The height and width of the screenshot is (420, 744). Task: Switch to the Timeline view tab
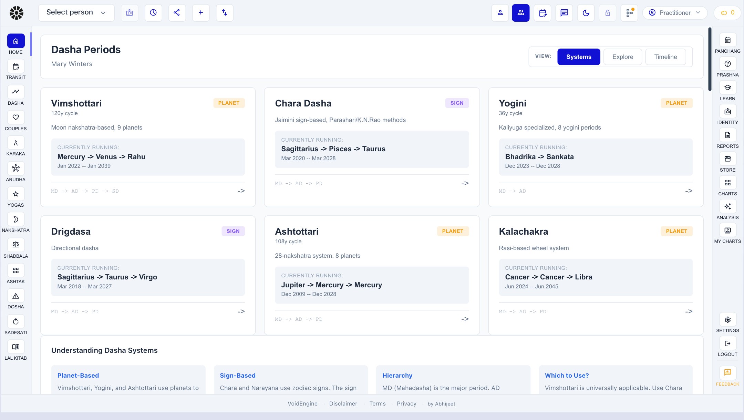665,57
